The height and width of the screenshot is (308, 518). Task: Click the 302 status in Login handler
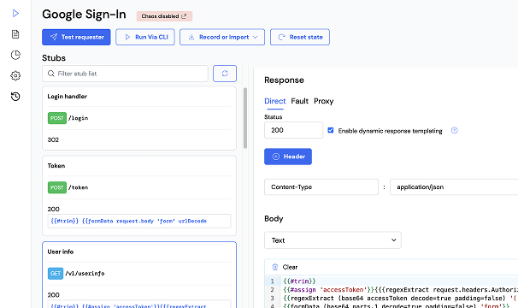tap(53, 139)
